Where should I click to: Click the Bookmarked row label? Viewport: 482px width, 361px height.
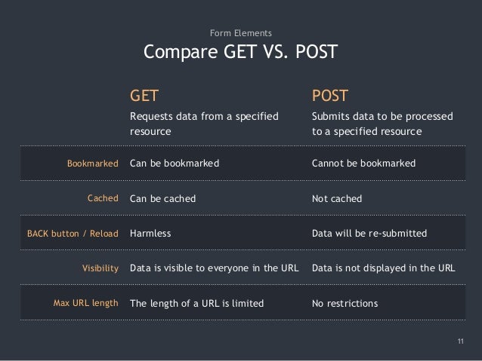coord(92,163)
